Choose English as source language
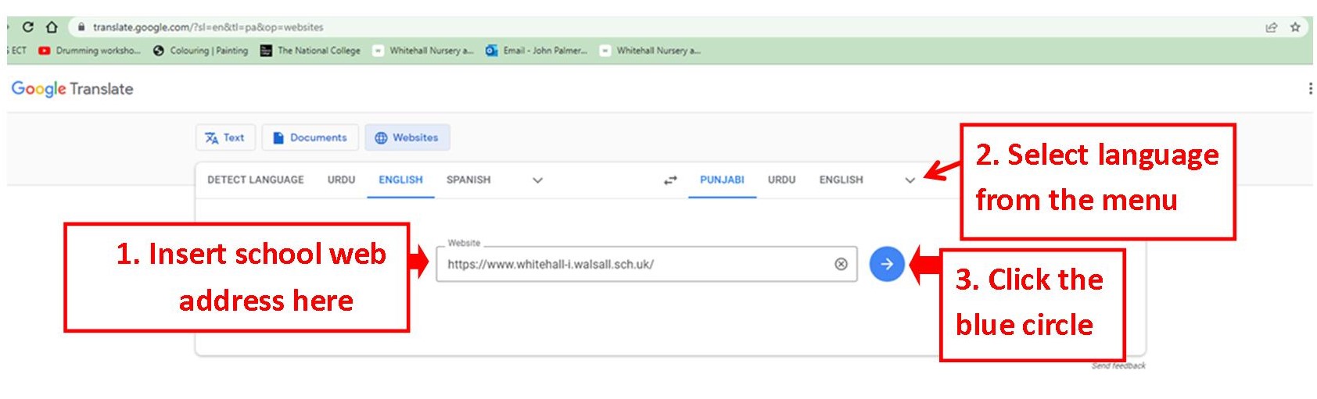This screenshot has width=1317, height=399. click(400, 180)
